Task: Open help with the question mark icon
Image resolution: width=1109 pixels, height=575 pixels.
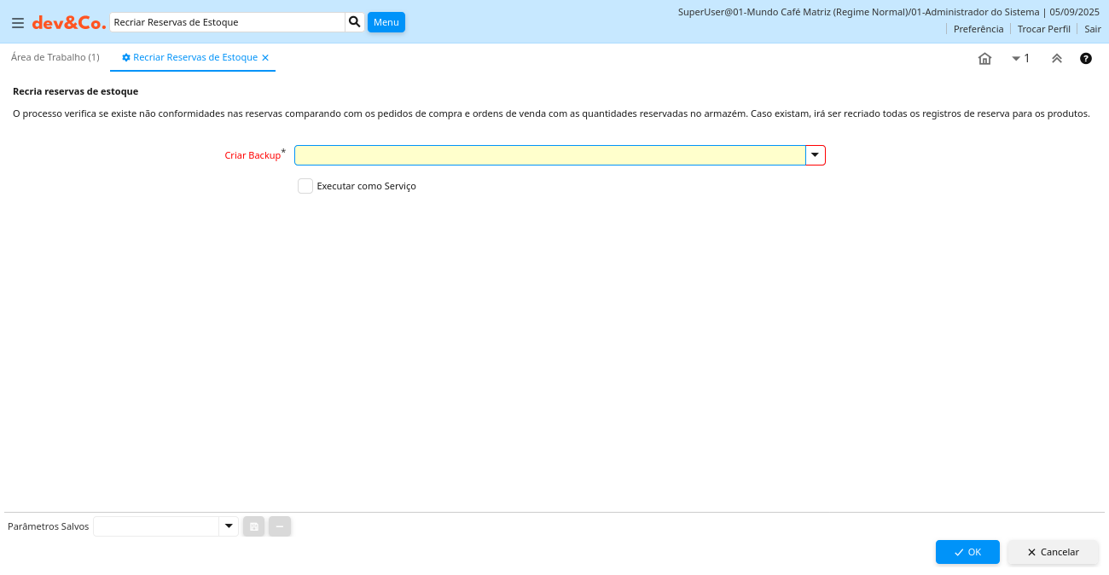Action: (x=1086, y=58)
